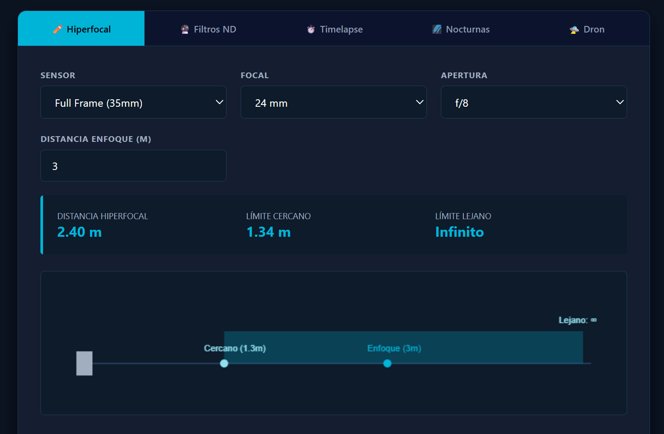Click the LÍMITE LEJANO label
Viewport: 664px width, 434px height.
(463, 216)
